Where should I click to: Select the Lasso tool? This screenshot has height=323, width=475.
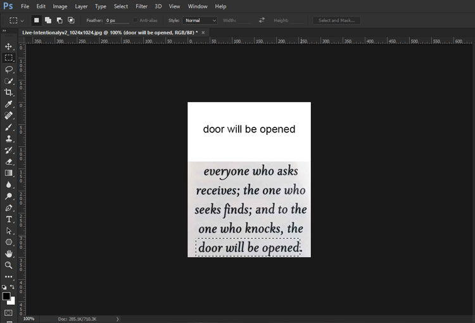(x=8, y=70)
